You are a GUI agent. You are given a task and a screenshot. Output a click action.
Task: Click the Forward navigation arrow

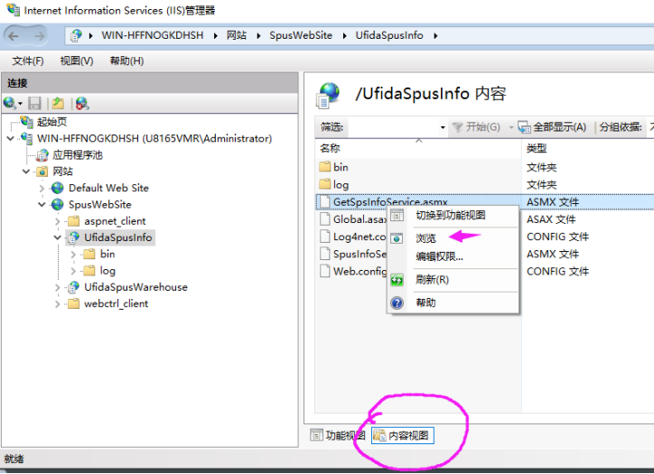pyautogui.click(x=39, y=36)
